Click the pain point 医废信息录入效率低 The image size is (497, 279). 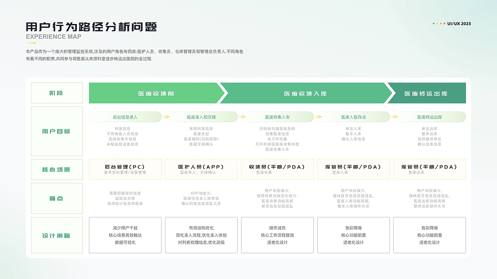point(201,198)
